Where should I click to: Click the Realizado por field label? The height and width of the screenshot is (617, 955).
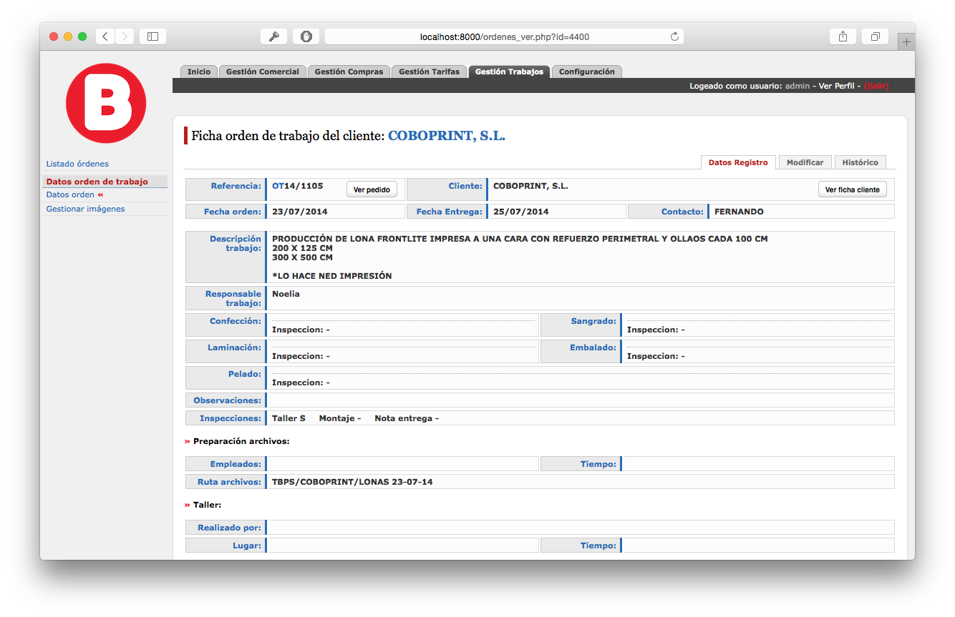[230, 528]
